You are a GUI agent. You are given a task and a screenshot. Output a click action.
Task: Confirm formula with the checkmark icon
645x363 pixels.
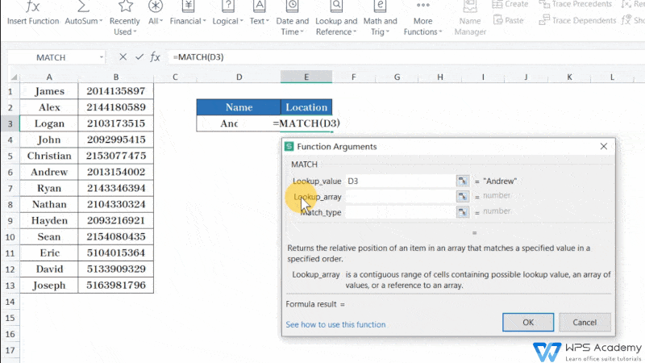click(x=139, y=56)
